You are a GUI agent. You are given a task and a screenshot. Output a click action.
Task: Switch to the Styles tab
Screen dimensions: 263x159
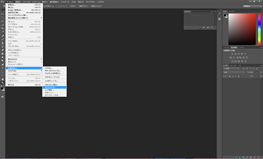point(242,48)
